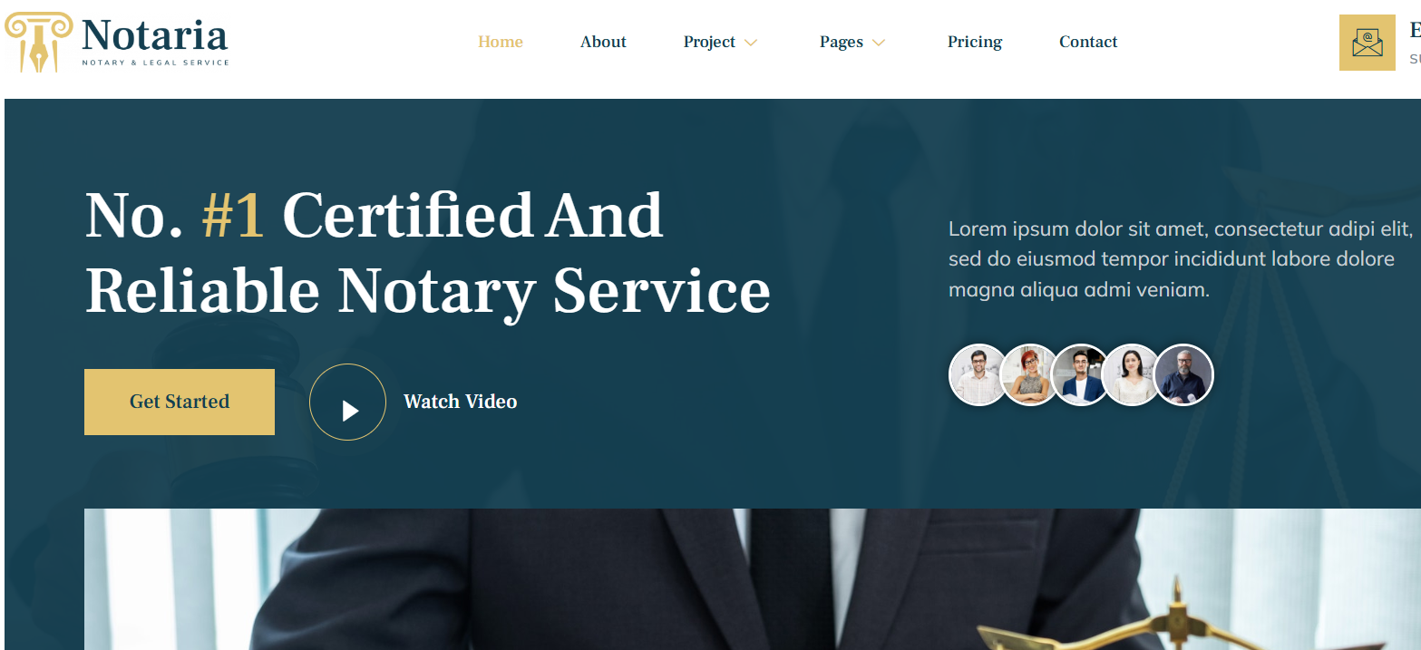Select first avatar of man with glasses
1421x650 pixels.
point(979,374)
